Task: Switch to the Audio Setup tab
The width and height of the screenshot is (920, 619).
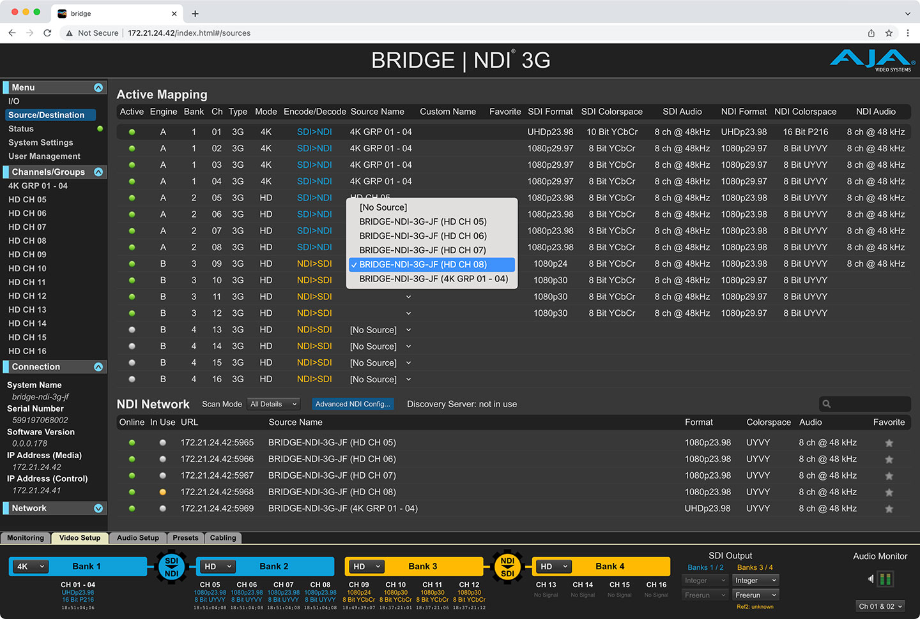Action: pyautogui.click(x=137, y=538)
